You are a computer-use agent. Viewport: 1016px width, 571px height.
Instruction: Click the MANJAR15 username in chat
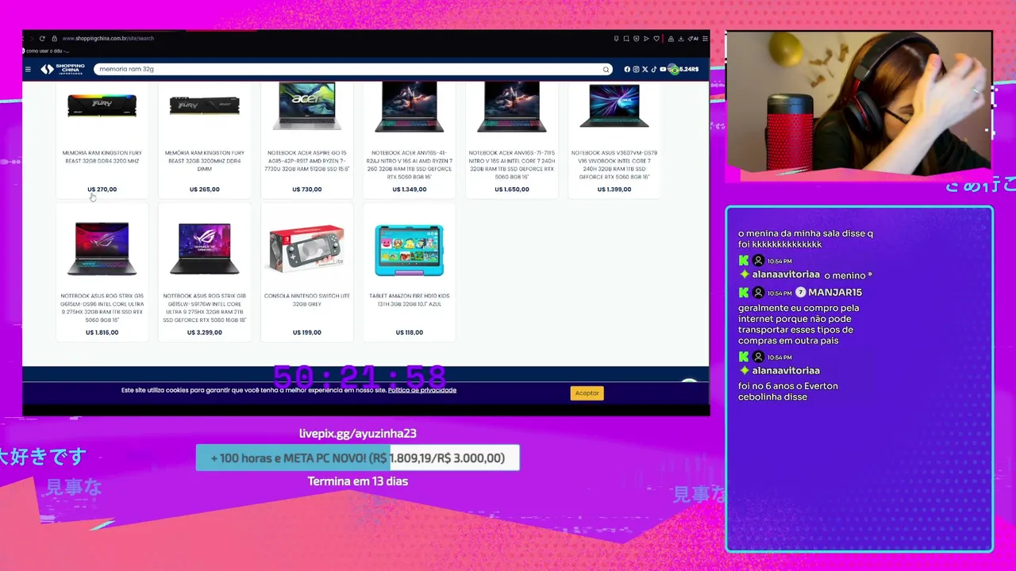(835, 293)
